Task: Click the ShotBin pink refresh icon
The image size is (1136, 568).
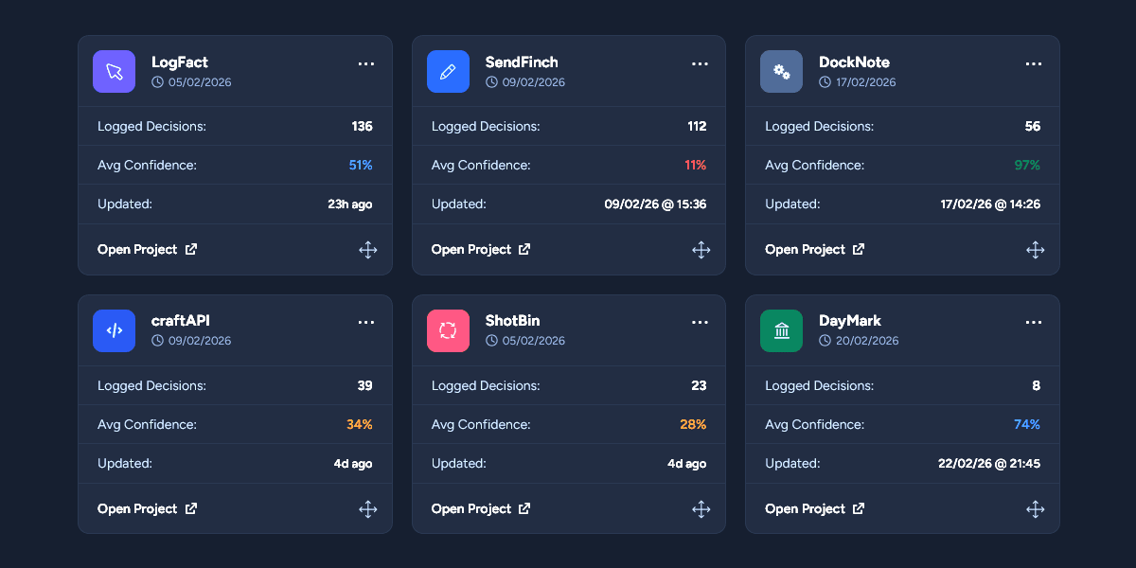Action: coord(448,331)
